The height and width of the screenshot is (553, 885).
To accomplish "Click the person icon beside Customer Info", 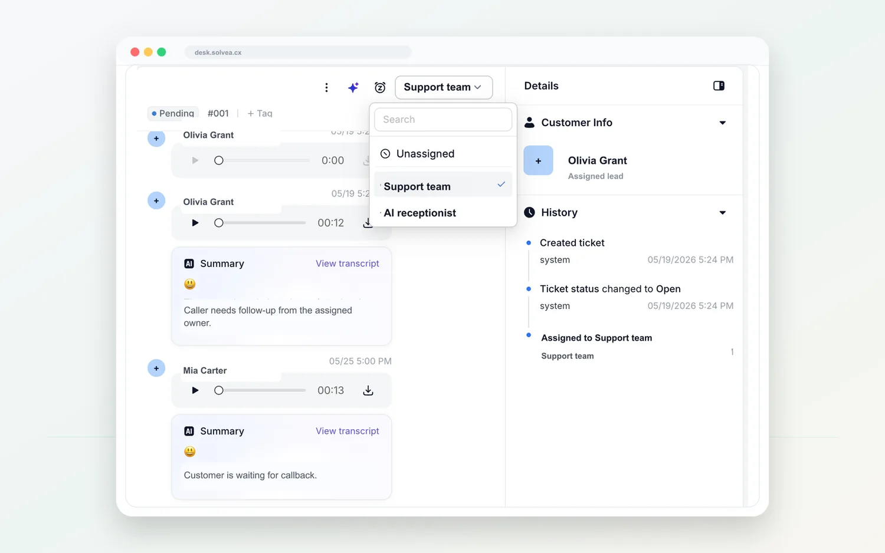I will (530, 123).
